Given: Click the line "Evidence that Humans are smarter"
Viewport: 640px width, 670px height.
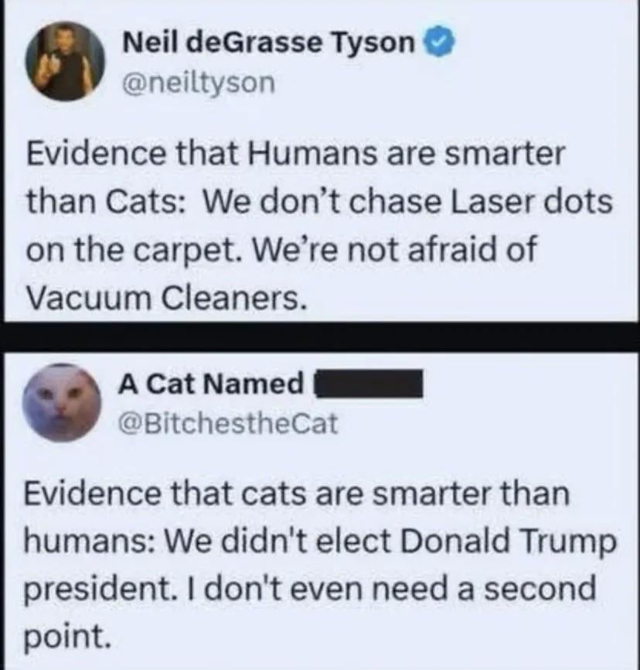Looking at the screenshot, I should [x=296, y=154].
